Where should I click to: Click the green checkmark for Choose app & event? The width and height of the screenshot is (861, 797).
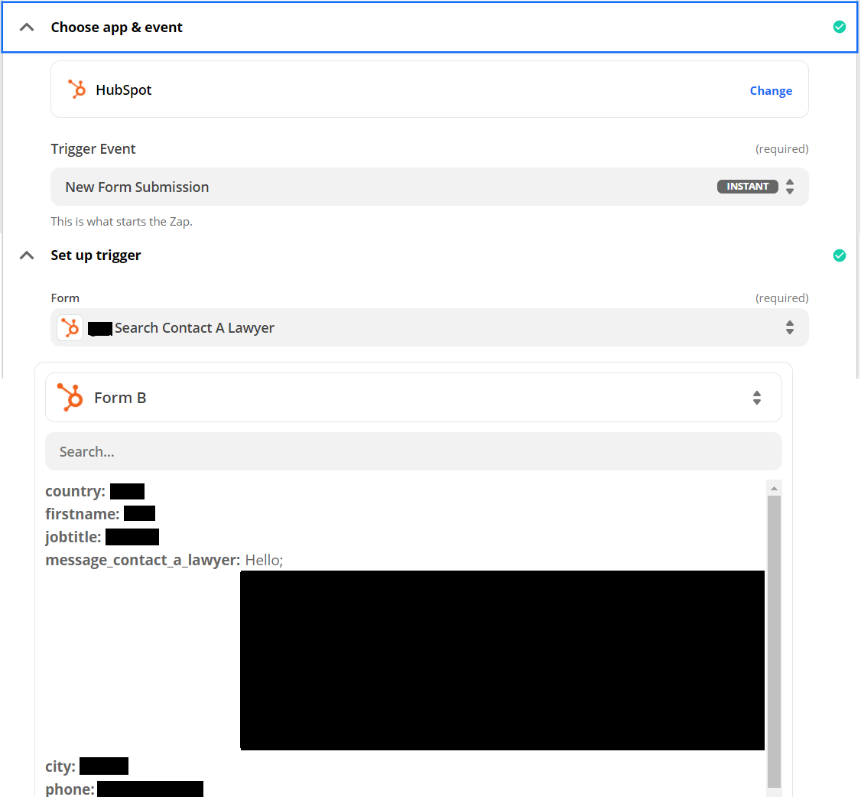coord(839,28)
